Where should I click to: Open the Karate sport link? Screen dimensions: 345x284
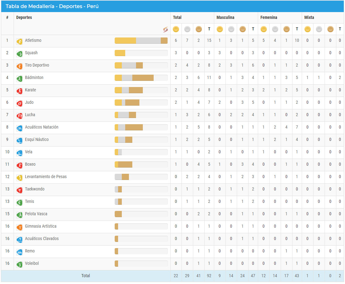[30, 90]
